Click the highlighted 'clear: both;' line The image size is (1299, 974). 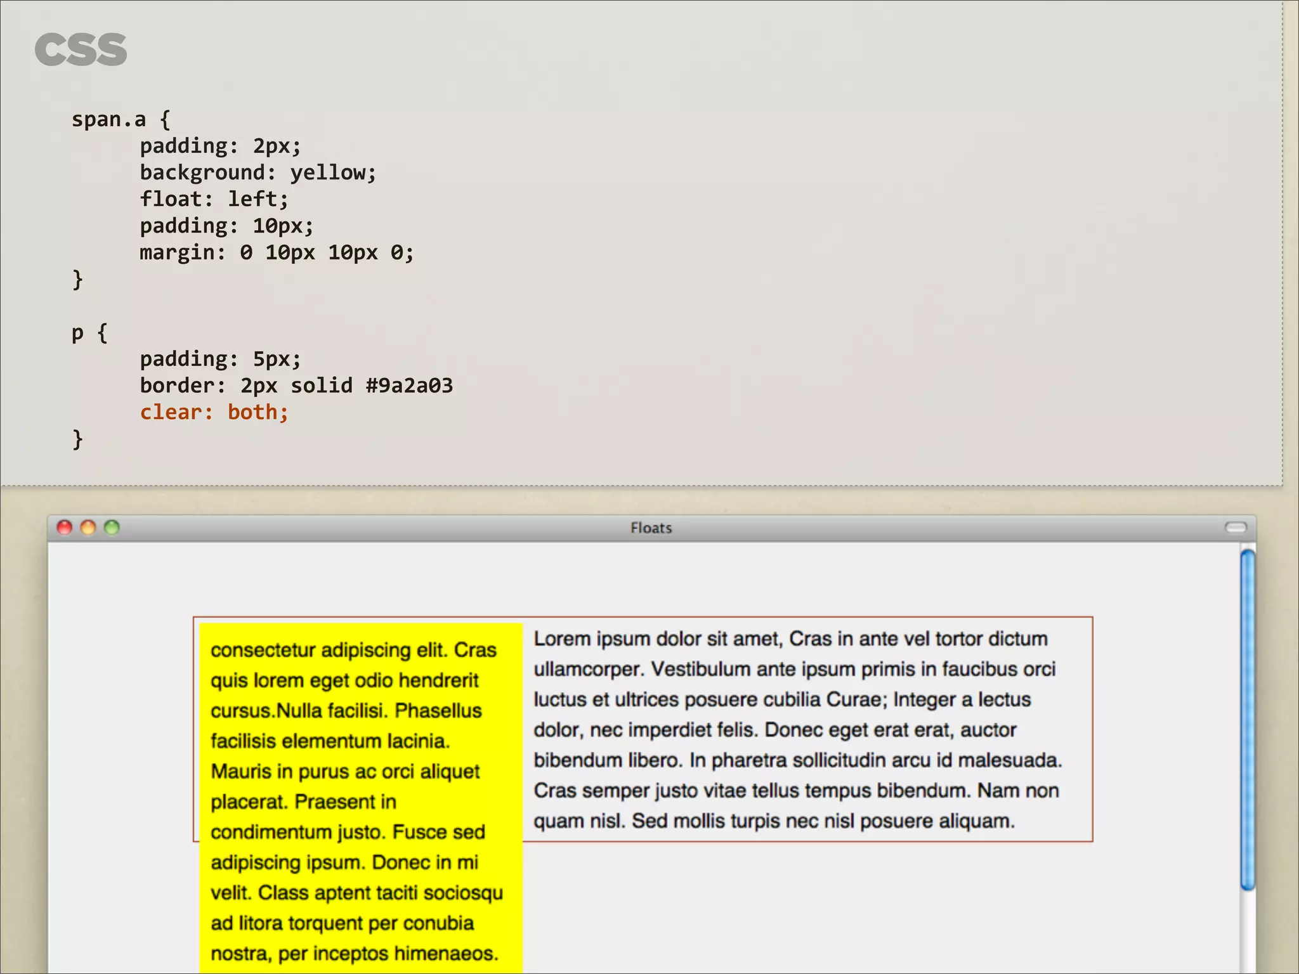214,412
